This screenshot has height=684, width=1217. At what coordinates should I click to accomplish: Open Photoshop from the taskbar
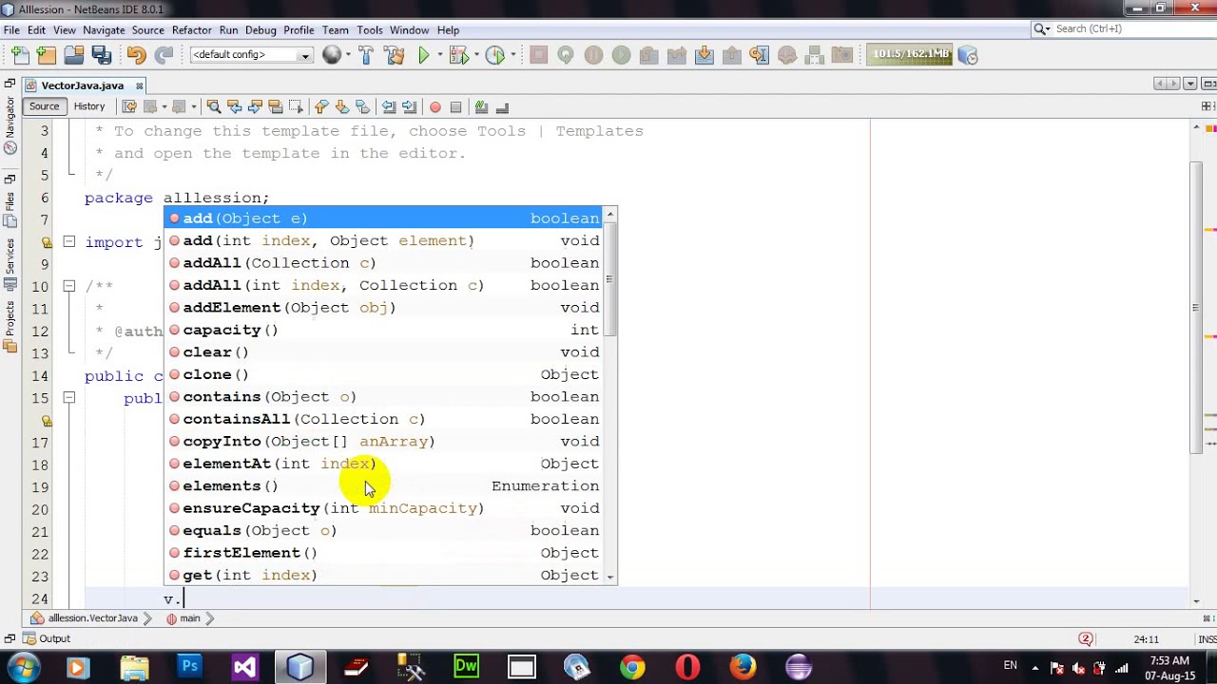point(189,667)
